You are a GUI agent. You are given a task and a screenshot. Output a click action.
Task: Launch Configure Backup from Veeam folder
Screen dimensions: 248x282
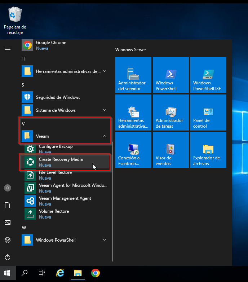click(x=56, y=149)
